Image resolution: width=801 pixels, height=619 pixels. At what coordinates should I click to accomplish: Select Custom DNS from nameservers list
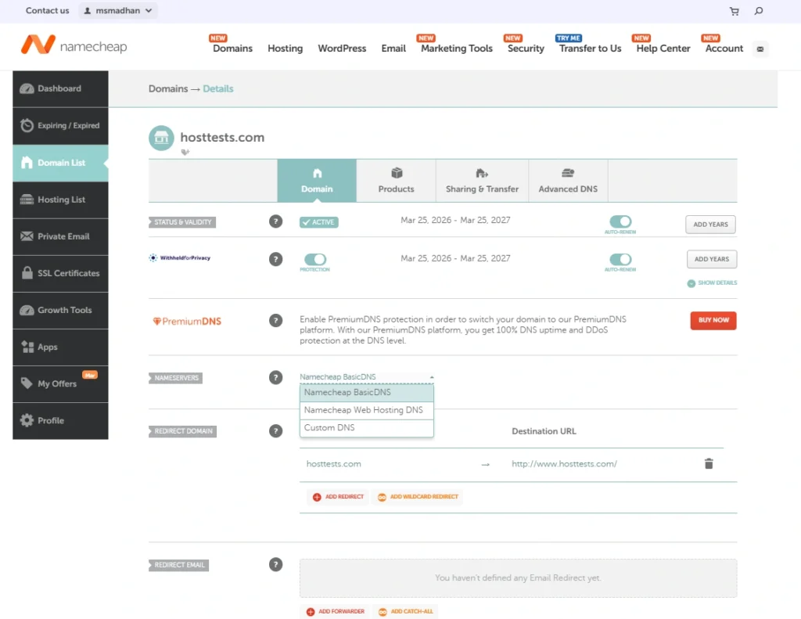point(329,428)
